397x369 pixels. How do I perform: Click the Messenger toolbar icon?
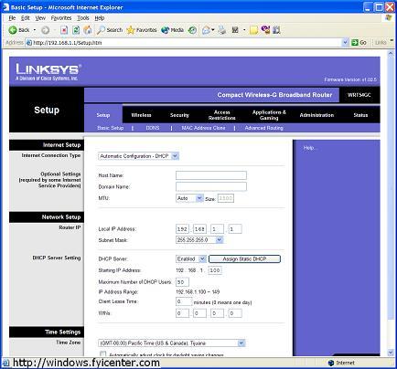point(265,29)
